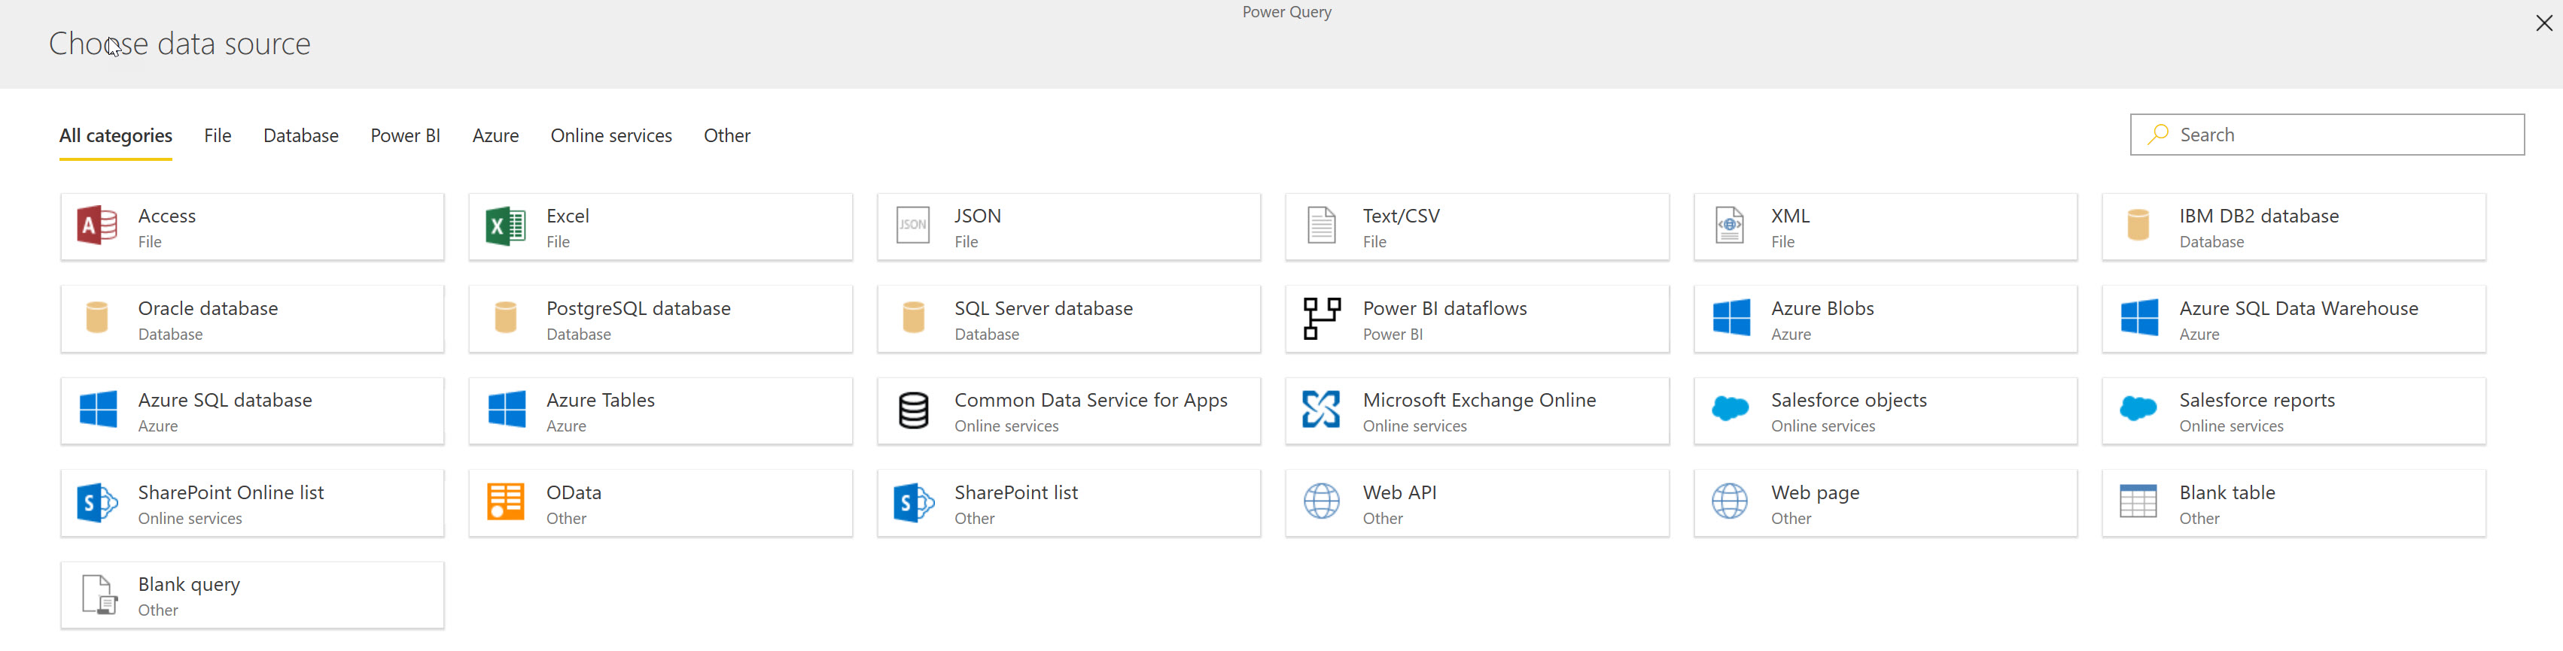The width and height of the screenshot is (2563, 651).
Task: Click the Azure Blobs Windows logo icon
Action: tap(1731, 318)
